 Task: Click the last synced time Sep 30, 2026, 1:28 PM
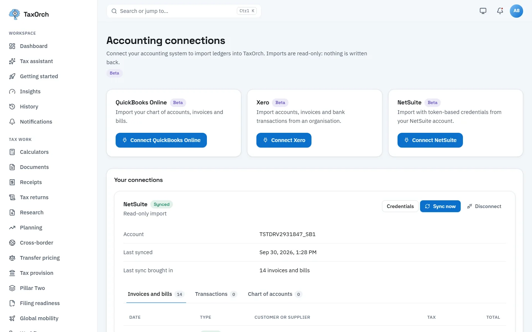coord(288,252)
